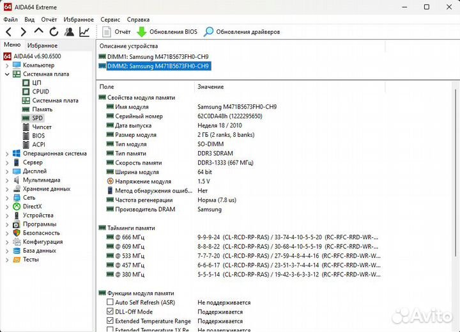Click the Тесты benchmark icon

pos(17,260)
